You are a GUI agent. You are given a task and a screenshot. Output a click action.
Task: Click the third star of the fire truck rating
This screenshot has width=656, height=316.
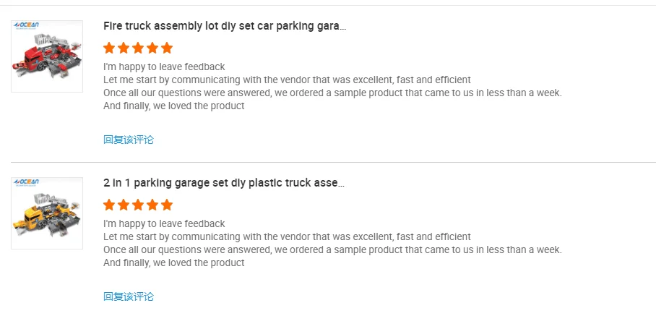[x=138, y=48]
